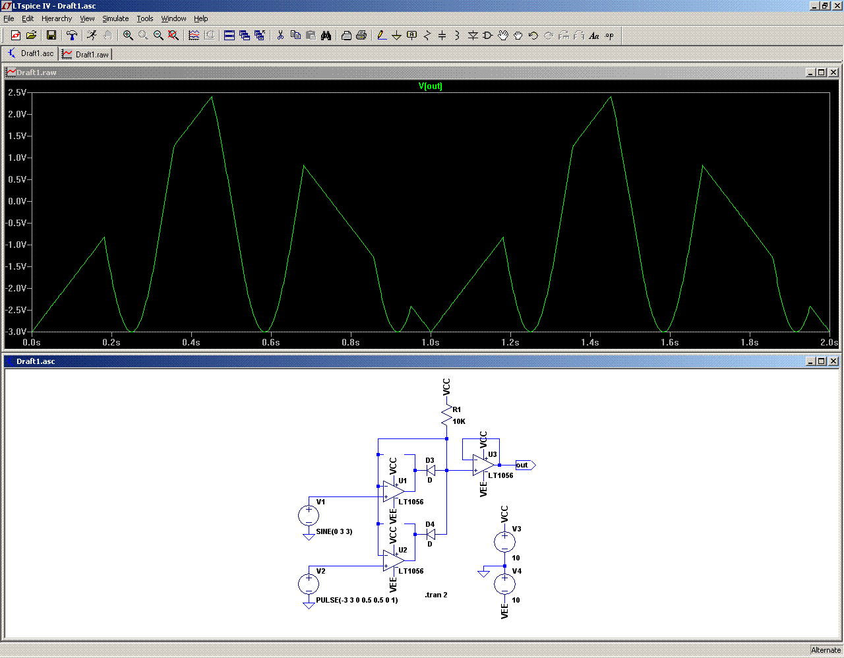The image size is (844, 658).
Task: Choose the Diode placement tool
Action: (x=473, y=36)
